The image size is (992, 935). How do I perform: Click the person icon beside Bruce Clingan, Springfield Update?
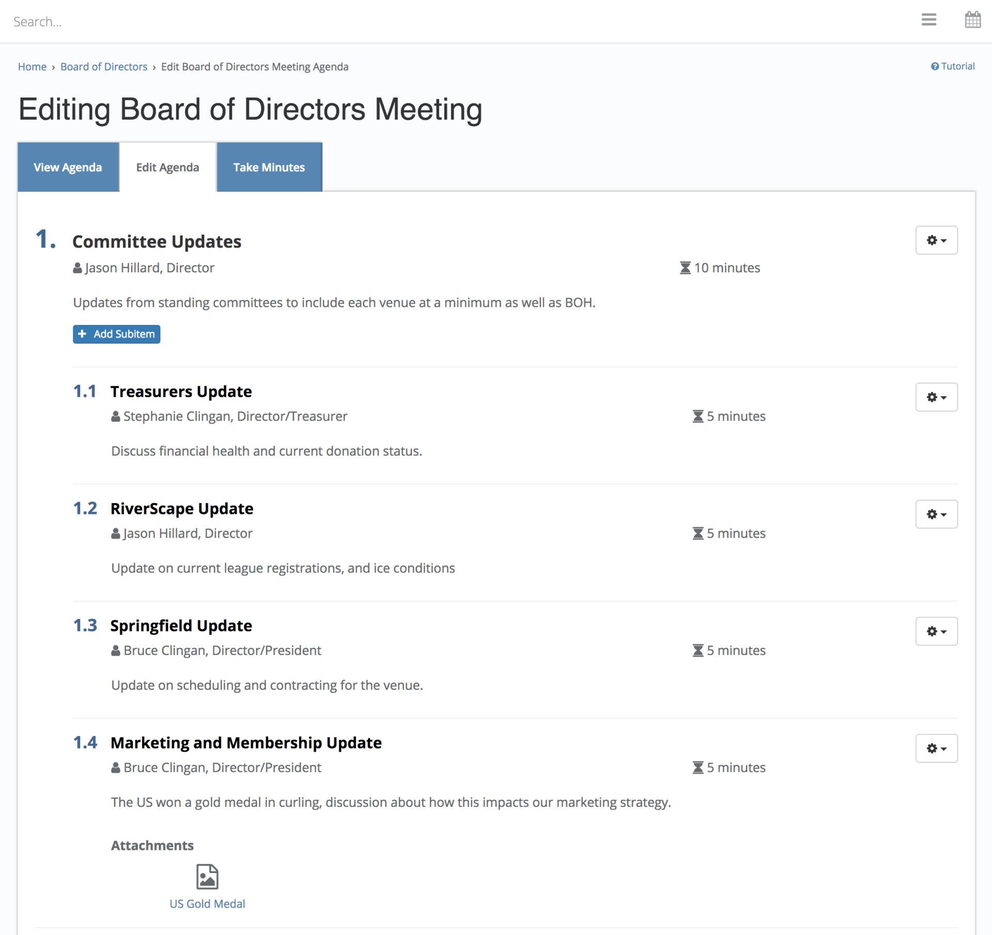pos(115,650)
